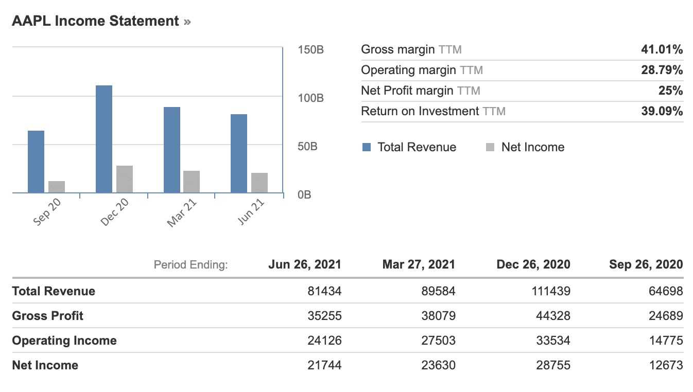The height and width of the screenshot is (392, 693).
Task: Click the Sep 20 gray net income bar
Action: [x=57, y=187]
